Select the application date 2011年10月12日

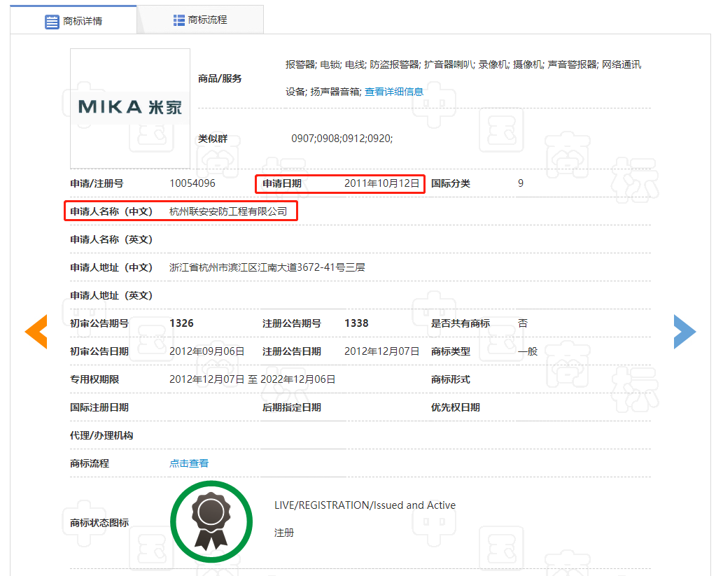381,183
